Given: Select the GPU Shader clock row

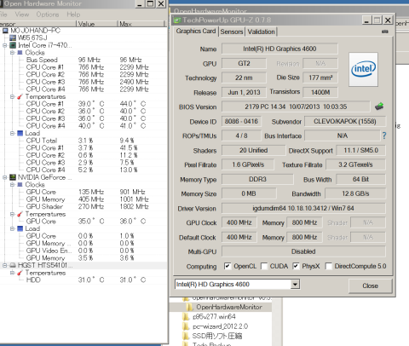Looking at the screenshot, I should click(x=83, y=206).
